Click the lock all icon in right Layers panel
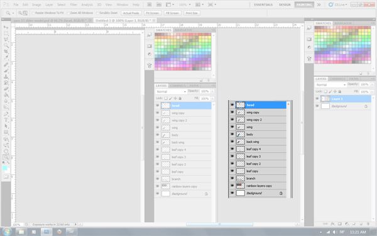 point(340,91)
